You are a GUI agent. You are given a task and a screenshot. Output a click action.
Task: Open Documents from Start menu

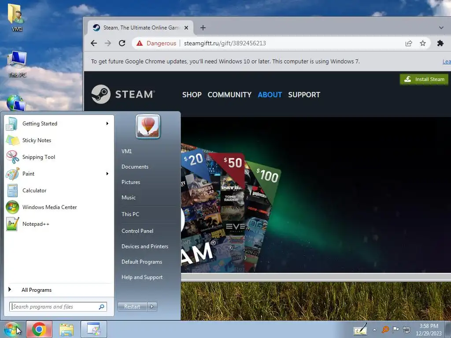click(x=135, y=167)
